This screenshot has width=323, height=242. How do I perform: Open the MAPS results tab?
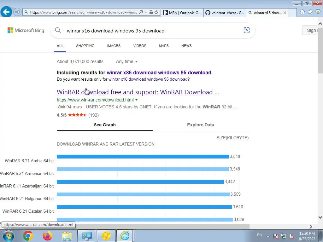pyautogui.click(x=164, y=46)
